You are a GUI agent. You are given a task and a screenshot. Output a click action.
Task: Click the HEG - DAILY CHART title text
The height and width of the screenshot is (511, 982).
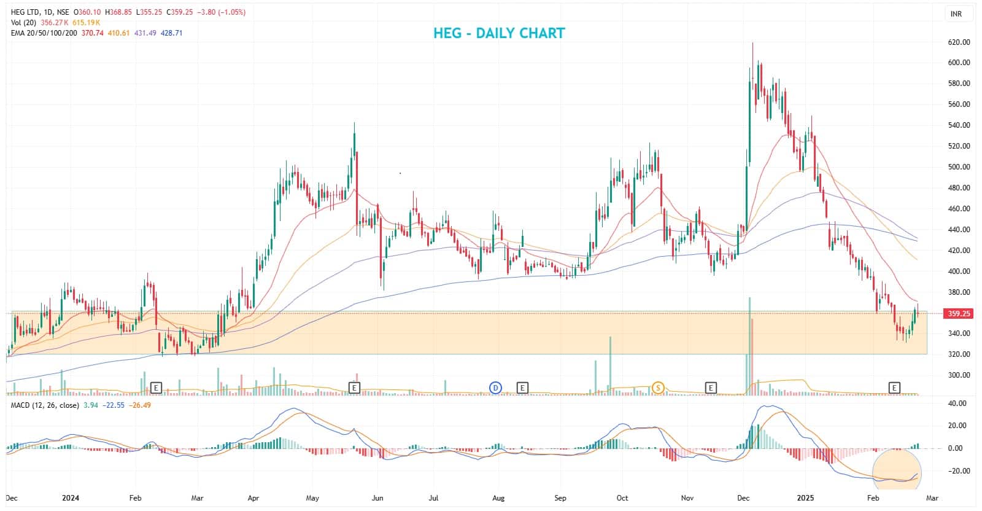click(x=498, y=33)
